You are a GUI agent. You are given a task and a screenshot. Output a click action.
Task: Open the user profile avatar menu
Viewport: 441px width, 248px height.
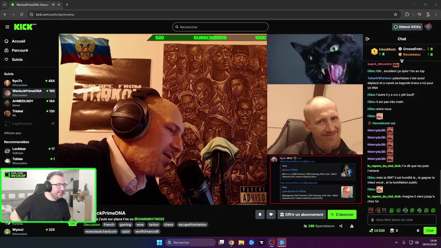428,27
